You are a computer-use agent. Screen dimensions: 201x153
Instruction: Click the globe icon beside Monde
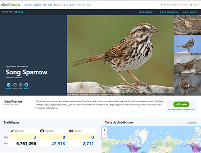click(16, 12)
